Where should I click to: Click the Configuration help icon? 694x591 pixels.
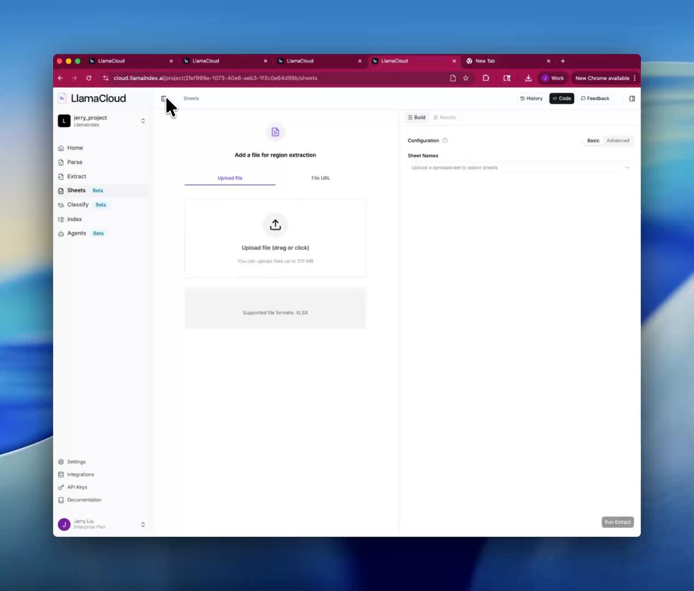point(445,141)
